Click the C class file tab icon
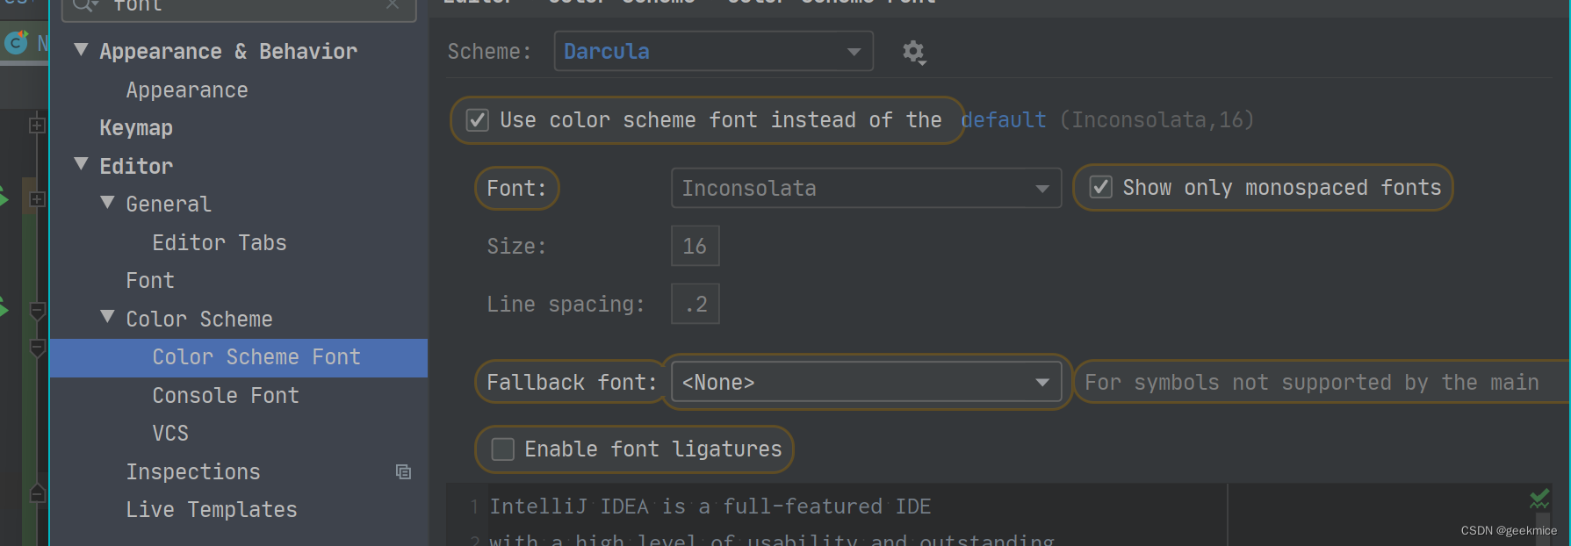The width and height of the screenshot is (1571, 546). tap(16, 42)
